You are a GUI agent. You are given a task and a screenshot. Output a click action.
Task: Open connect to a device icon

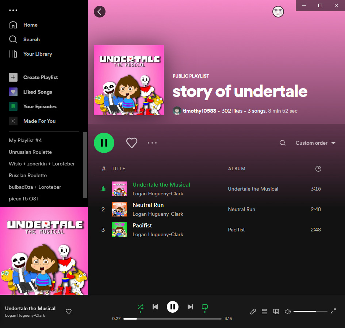276,312
